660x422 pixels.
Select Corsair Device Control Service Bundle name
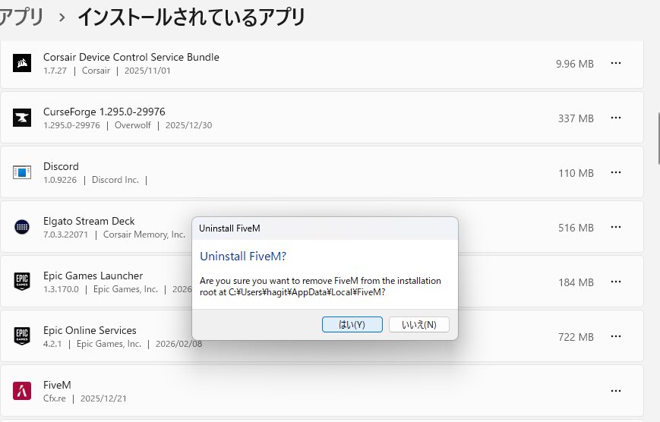(x=131, y=57)
